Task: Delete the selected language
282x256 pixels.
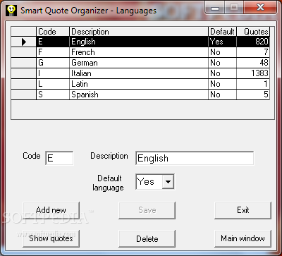Action: [x=147, y=238]
